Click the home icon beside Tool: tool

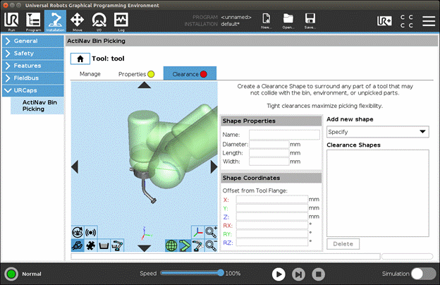click(80, 59)
